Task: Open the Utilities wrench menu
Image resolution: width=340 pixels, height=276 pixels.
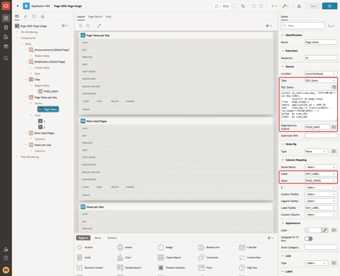Action: [286, 6]
